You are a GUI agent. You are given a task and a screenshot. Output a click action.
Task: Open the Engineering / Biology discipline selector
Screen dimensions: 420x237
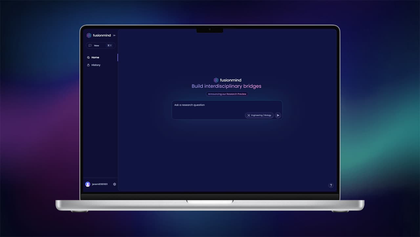259,115
